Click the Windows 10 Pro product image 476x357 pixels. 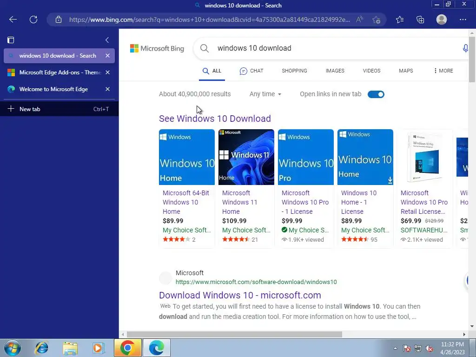coord(306,157)
